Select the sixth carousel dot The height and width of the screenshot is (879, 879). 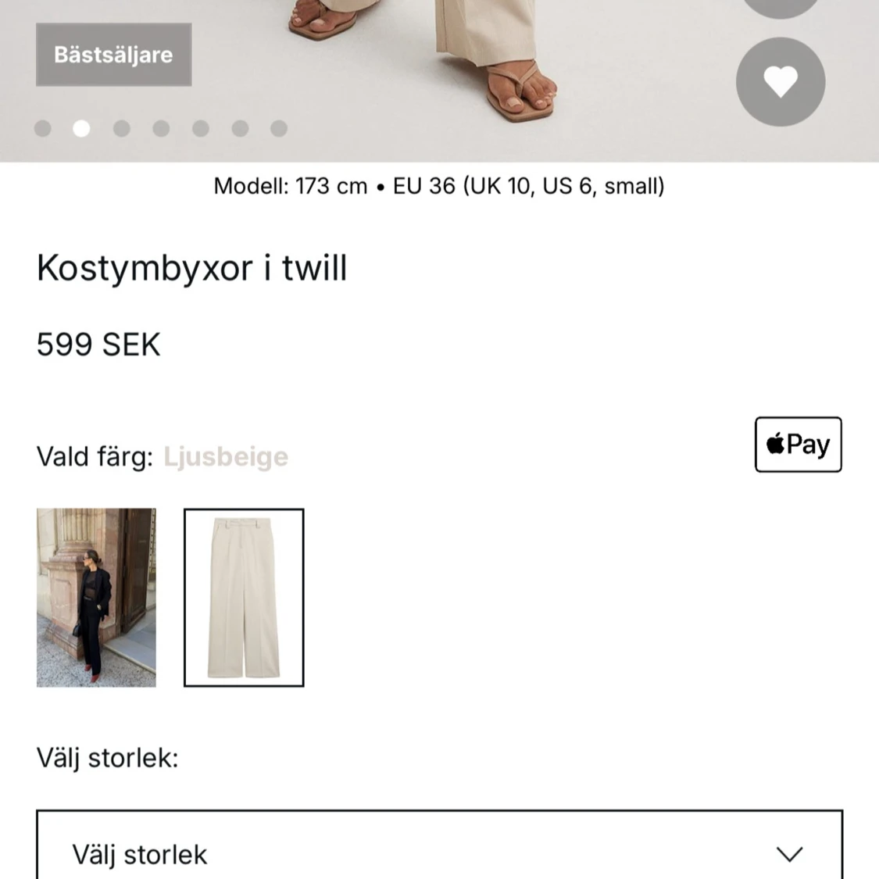point(240,128)
